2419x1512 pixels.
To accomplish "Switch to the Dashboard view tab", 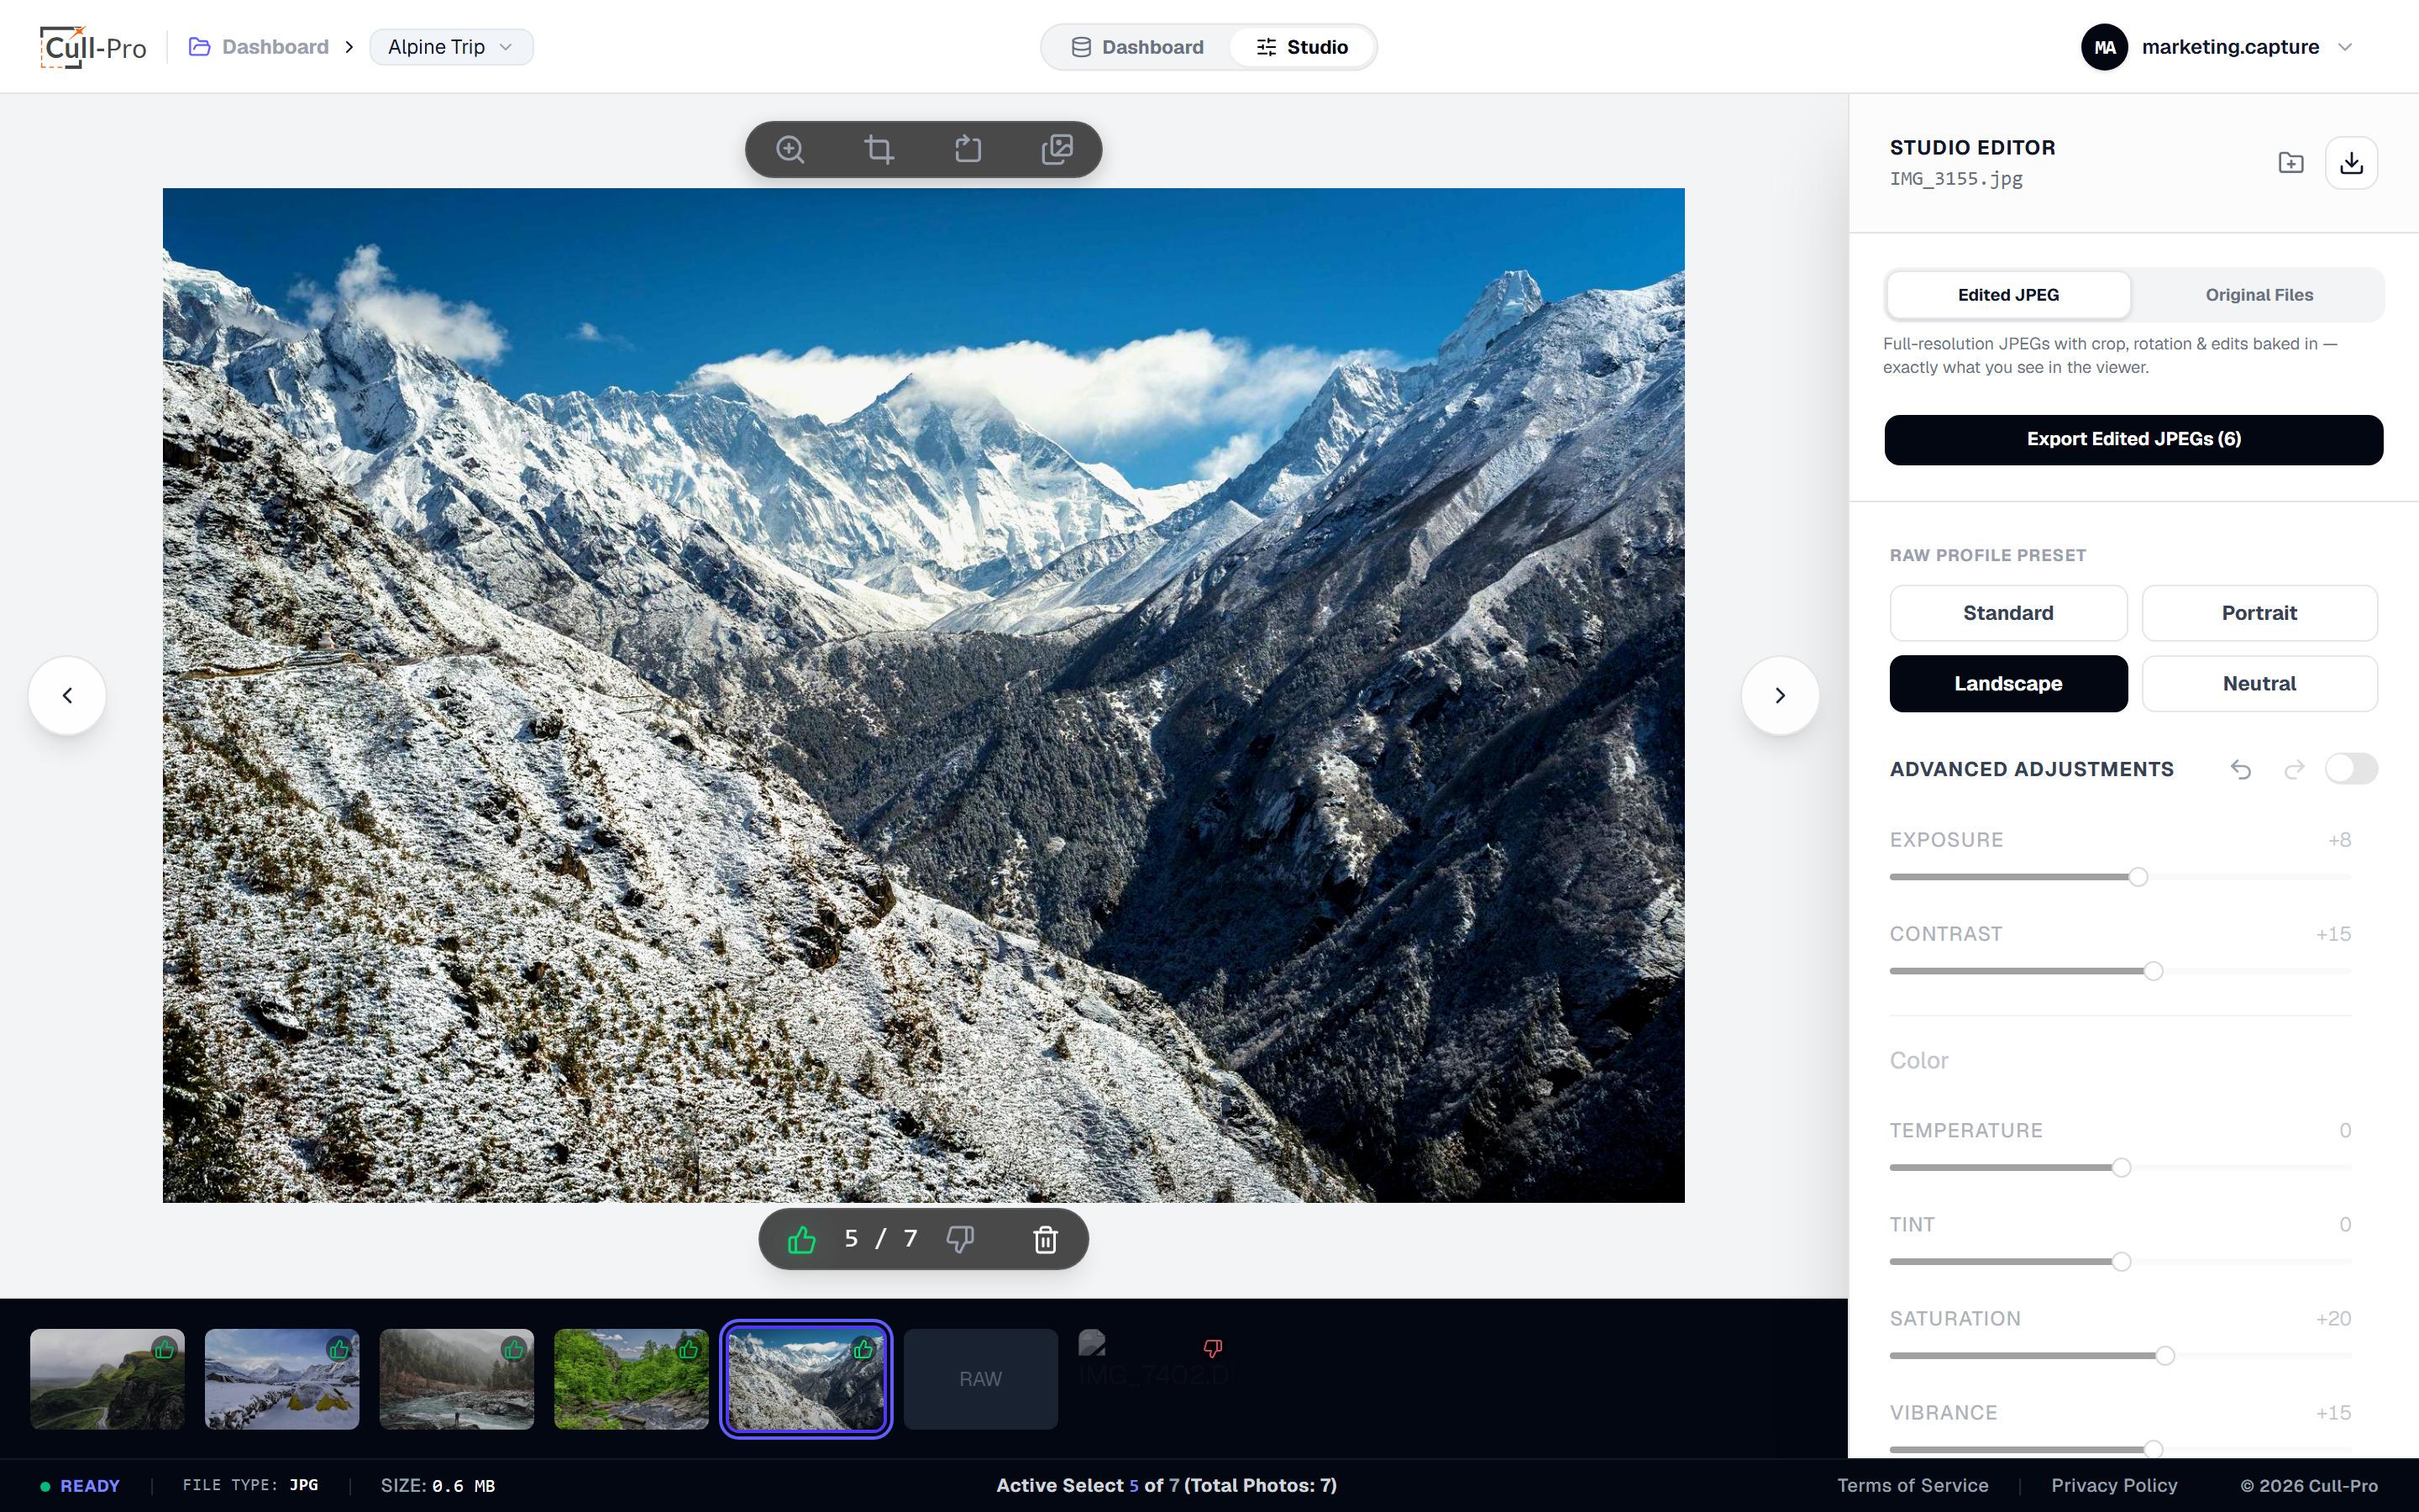I will (x=1137, y=47).
